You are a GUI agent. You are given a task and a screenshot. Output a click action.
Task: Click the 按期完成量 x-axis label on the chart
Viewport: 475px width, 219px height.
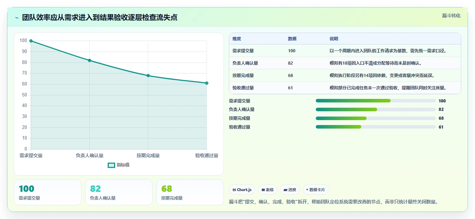[148, 155]
